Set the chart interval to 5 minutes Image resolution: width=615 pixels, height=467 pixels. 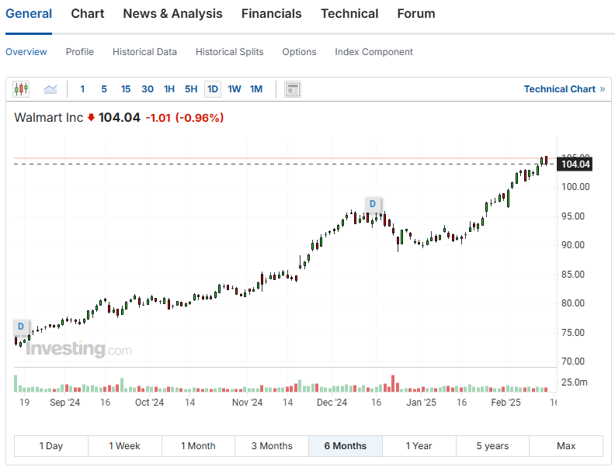(x=104, y=89)
